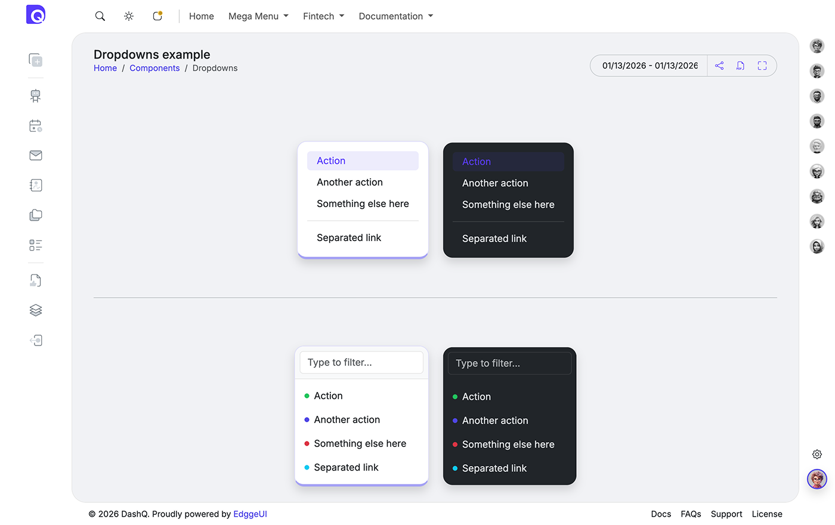The image size is (835, 525).
Task: Focus the light 'Type to filter...' field
Action: (x=361, y=363)
